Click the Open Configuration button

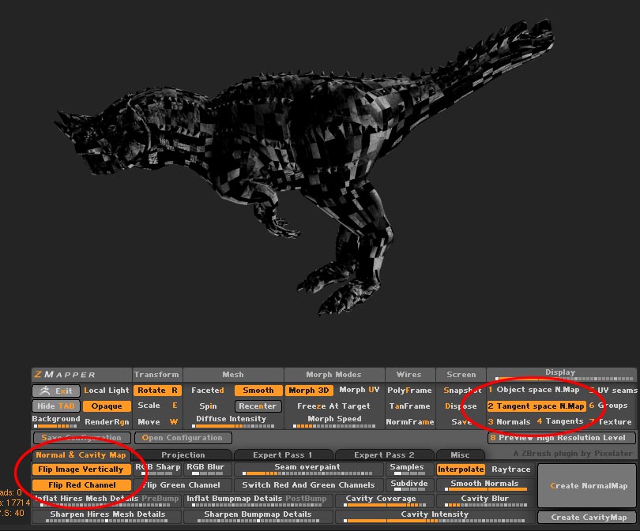(x=183, y=438)
